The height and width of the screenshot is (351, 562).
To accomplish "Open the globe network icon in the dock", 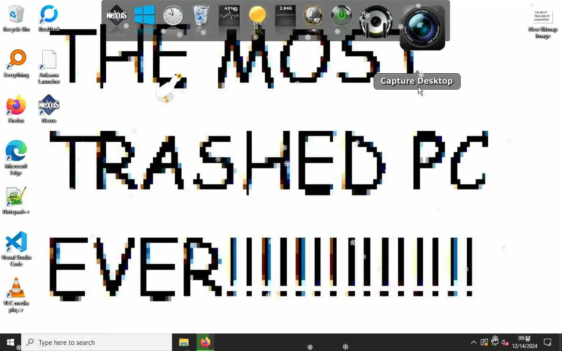I will click(313, 16).
